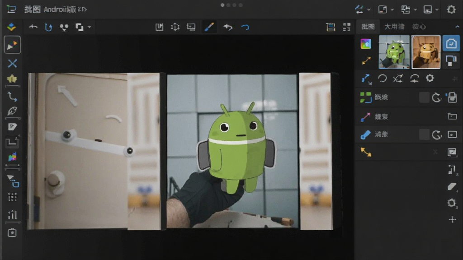Click the blue transform arrows icon
The width and height of the screenshot is (463, 260).
tap(366, 79)
